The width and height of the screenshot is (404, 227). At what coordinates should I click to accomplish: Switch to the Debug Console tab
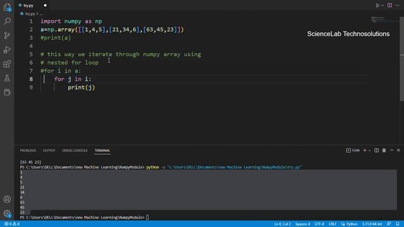pyautogui.click(x=74, y=151)
